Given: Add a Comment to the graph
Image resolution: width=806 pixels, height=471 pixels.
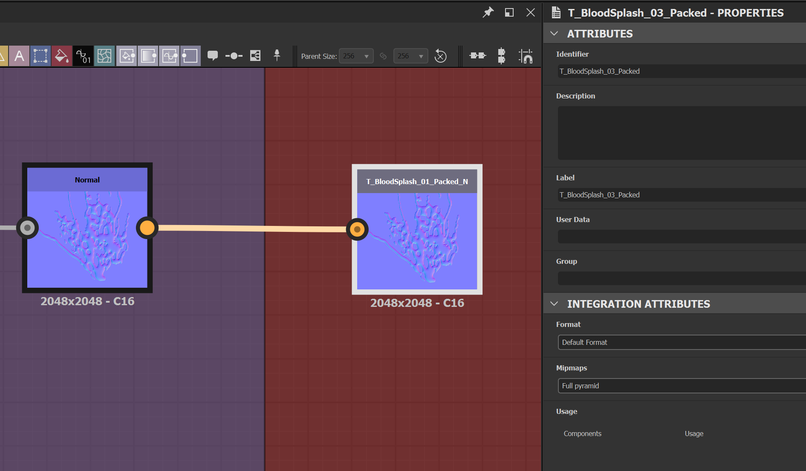Looking at the screenshot, I should coord(212,56).
